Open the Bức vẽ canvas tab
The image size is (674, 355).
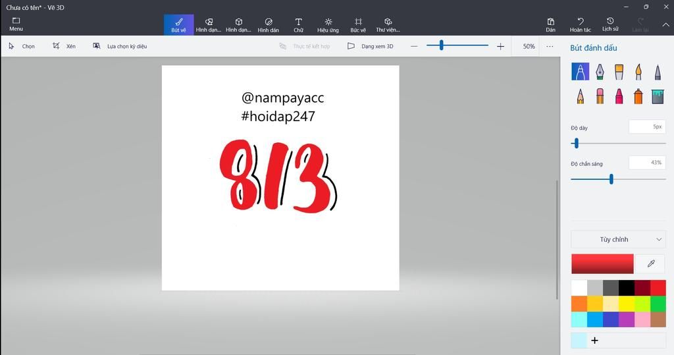coord(358,25)
